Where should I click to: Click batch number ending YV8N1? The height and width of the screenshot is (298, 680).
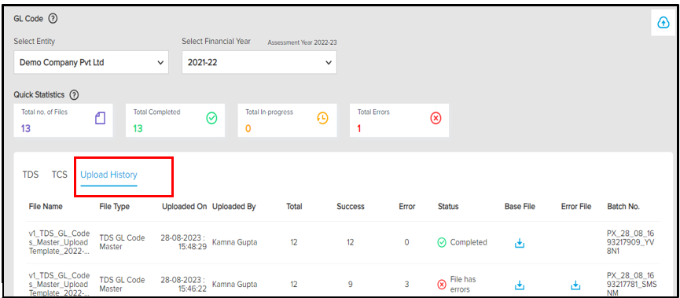tap(630, 242)
